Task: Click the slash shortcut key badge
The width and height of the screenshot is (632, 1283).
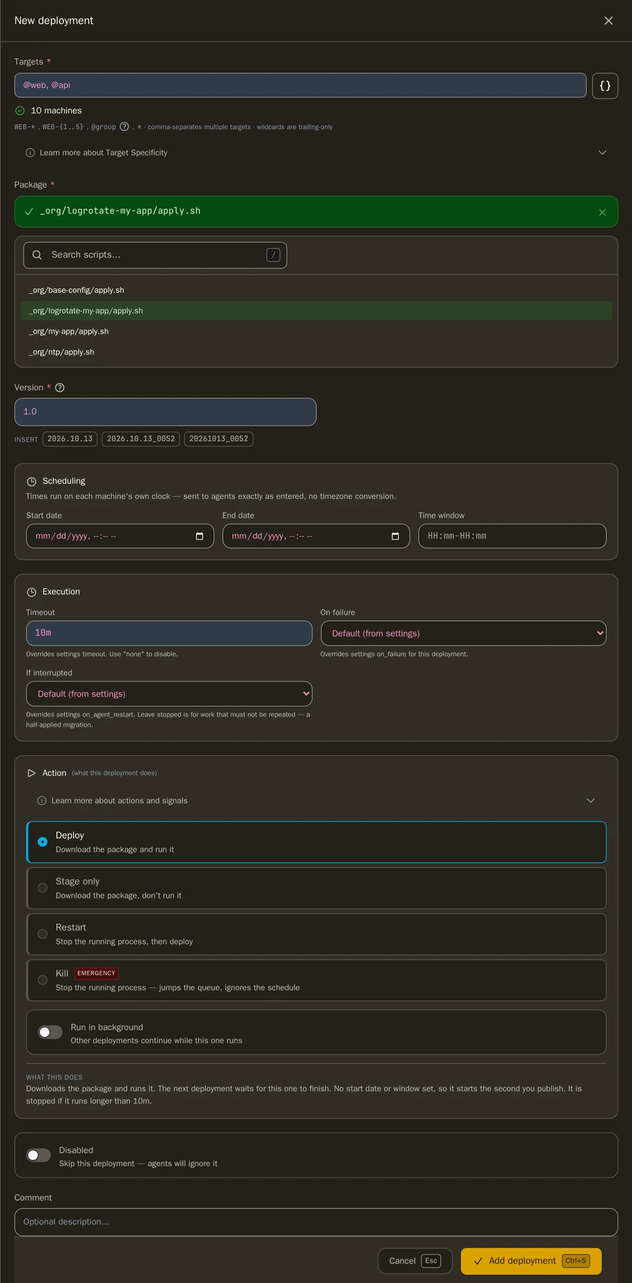Action: point(273,255)
